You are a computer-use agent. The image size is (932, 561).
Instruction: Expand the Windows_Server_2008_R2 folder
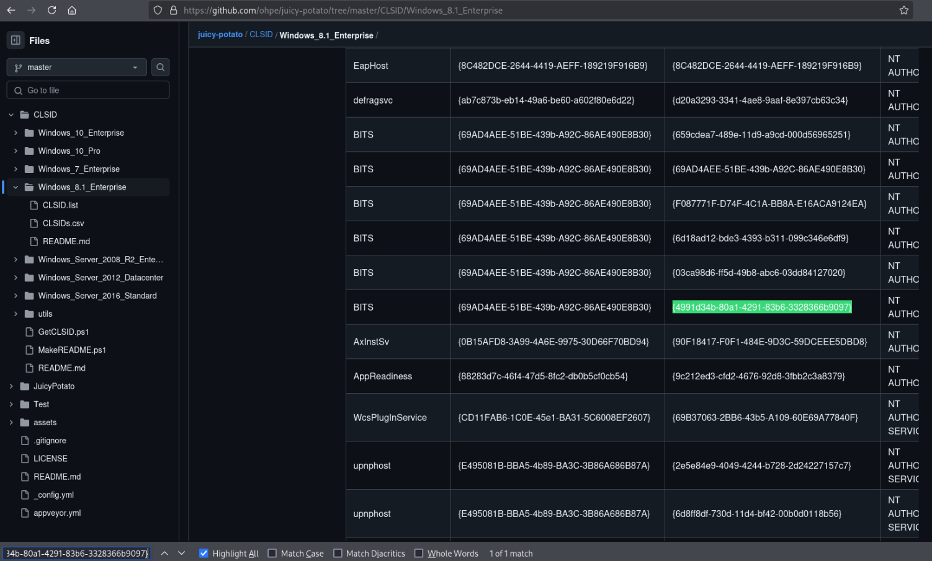point(16,260)
